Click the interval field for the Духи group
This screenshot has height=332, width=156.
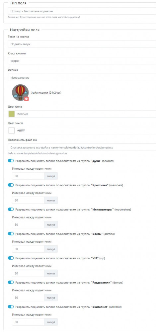click(x=28, y=176)
